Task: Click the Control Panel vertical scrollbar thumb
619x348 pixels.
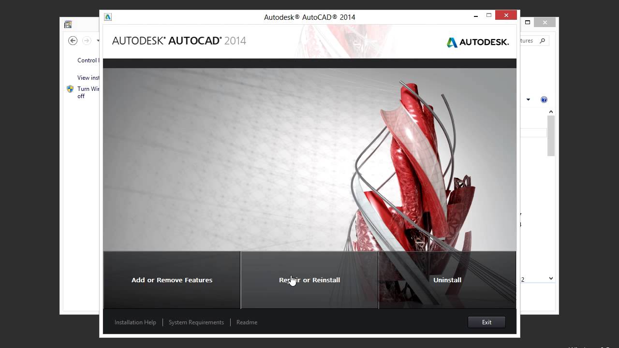Action: coord(551,136)
